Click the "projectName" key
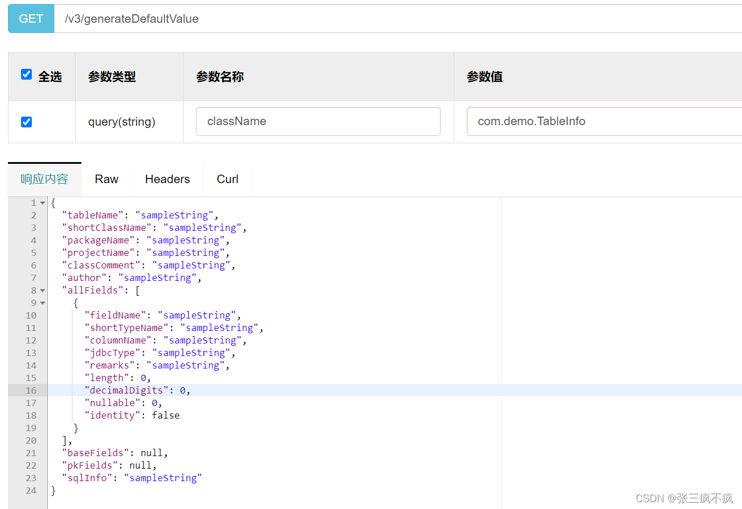The height and width of the screenshot is (509, 742). pos(98,253)
